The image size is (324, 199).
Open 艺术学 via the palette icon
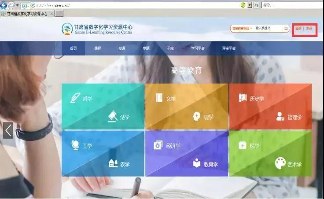[x=280, y=163]
